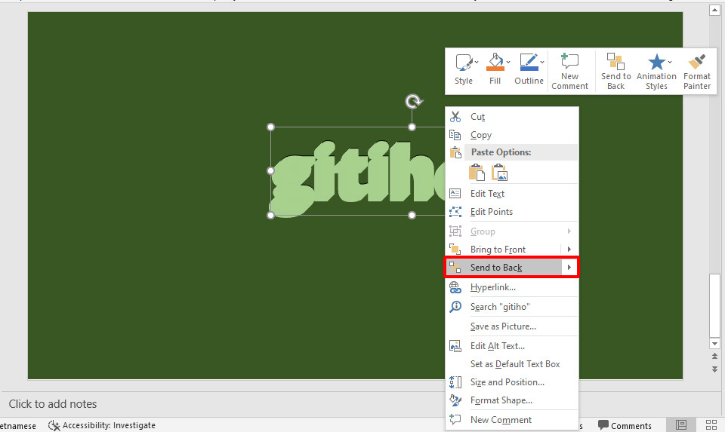Select Set as Default Text Box
The image size is (725, 432).
coord(512,364)
